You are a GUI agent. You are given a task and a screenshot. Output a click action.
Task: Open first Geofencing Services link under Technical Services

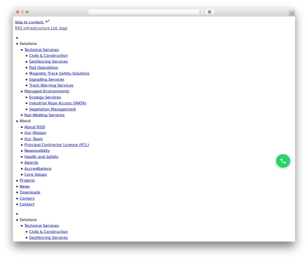[x=49, y=61]
